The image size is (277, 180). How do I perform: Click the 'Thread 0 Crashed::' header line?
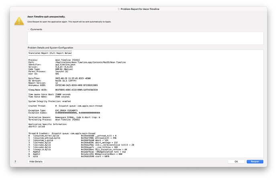[x=62, y=133]
